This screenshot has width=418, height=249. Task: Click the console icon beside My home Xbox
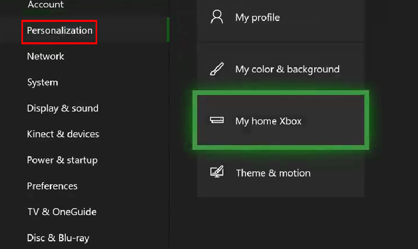pyautogui.click(x=216, y=121)
